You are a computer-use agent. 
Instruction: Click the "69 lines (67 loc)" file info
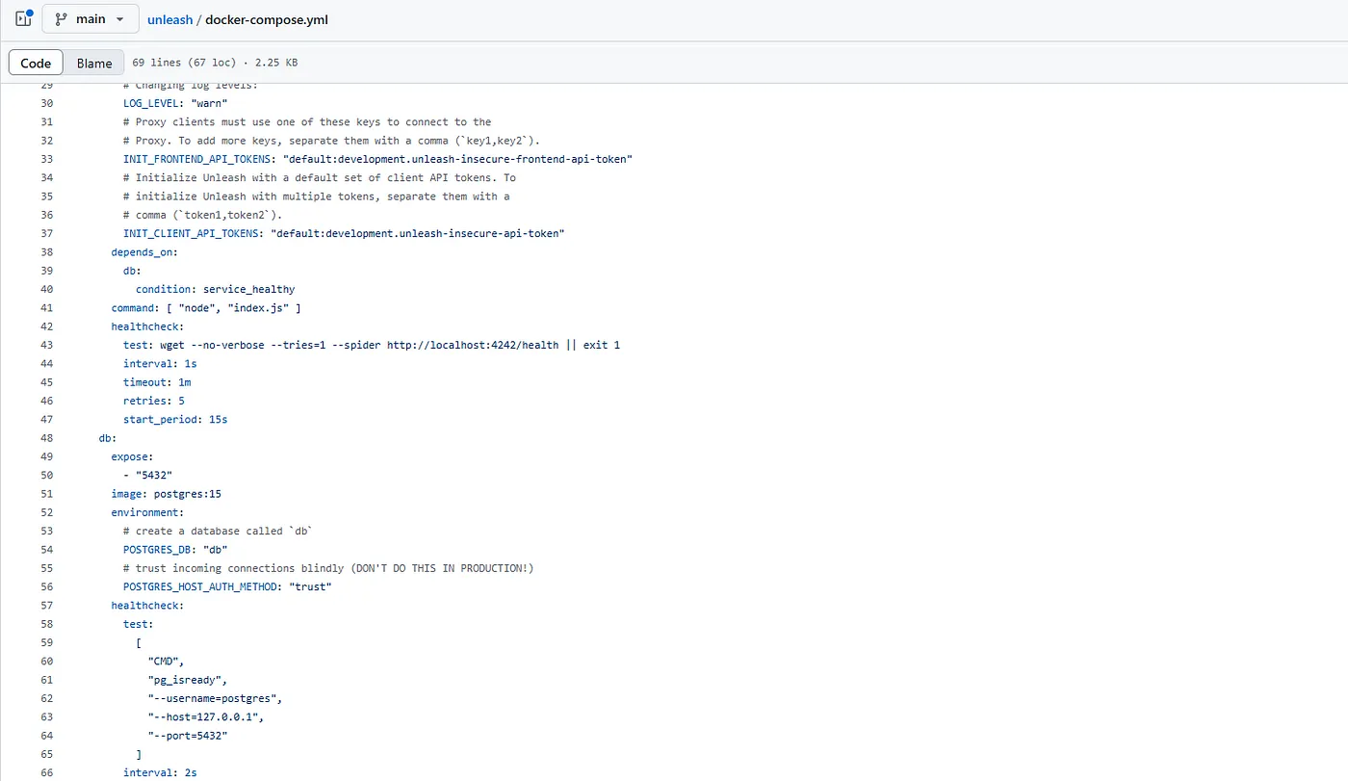pos(183,63)
